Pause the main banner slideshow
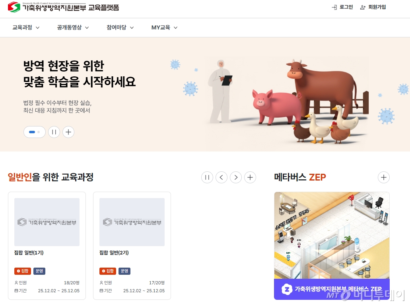The width and height of the screenshot is (410, 305). pos(54,132)
